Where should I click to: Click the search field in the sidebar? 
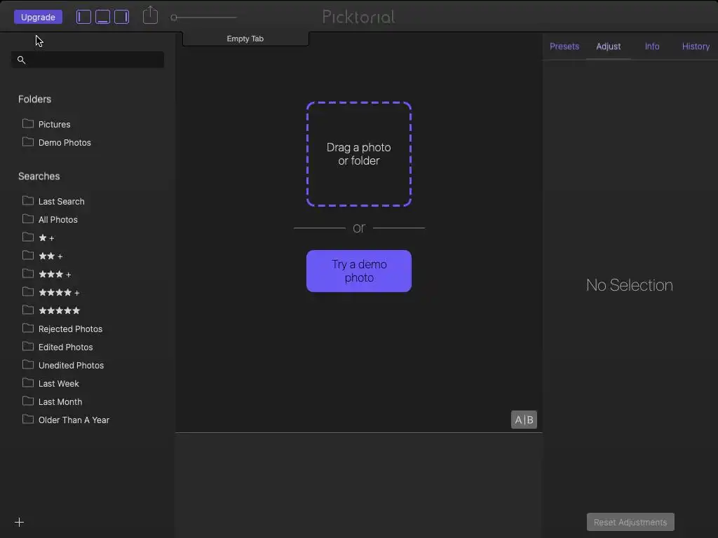click(88, 60)
